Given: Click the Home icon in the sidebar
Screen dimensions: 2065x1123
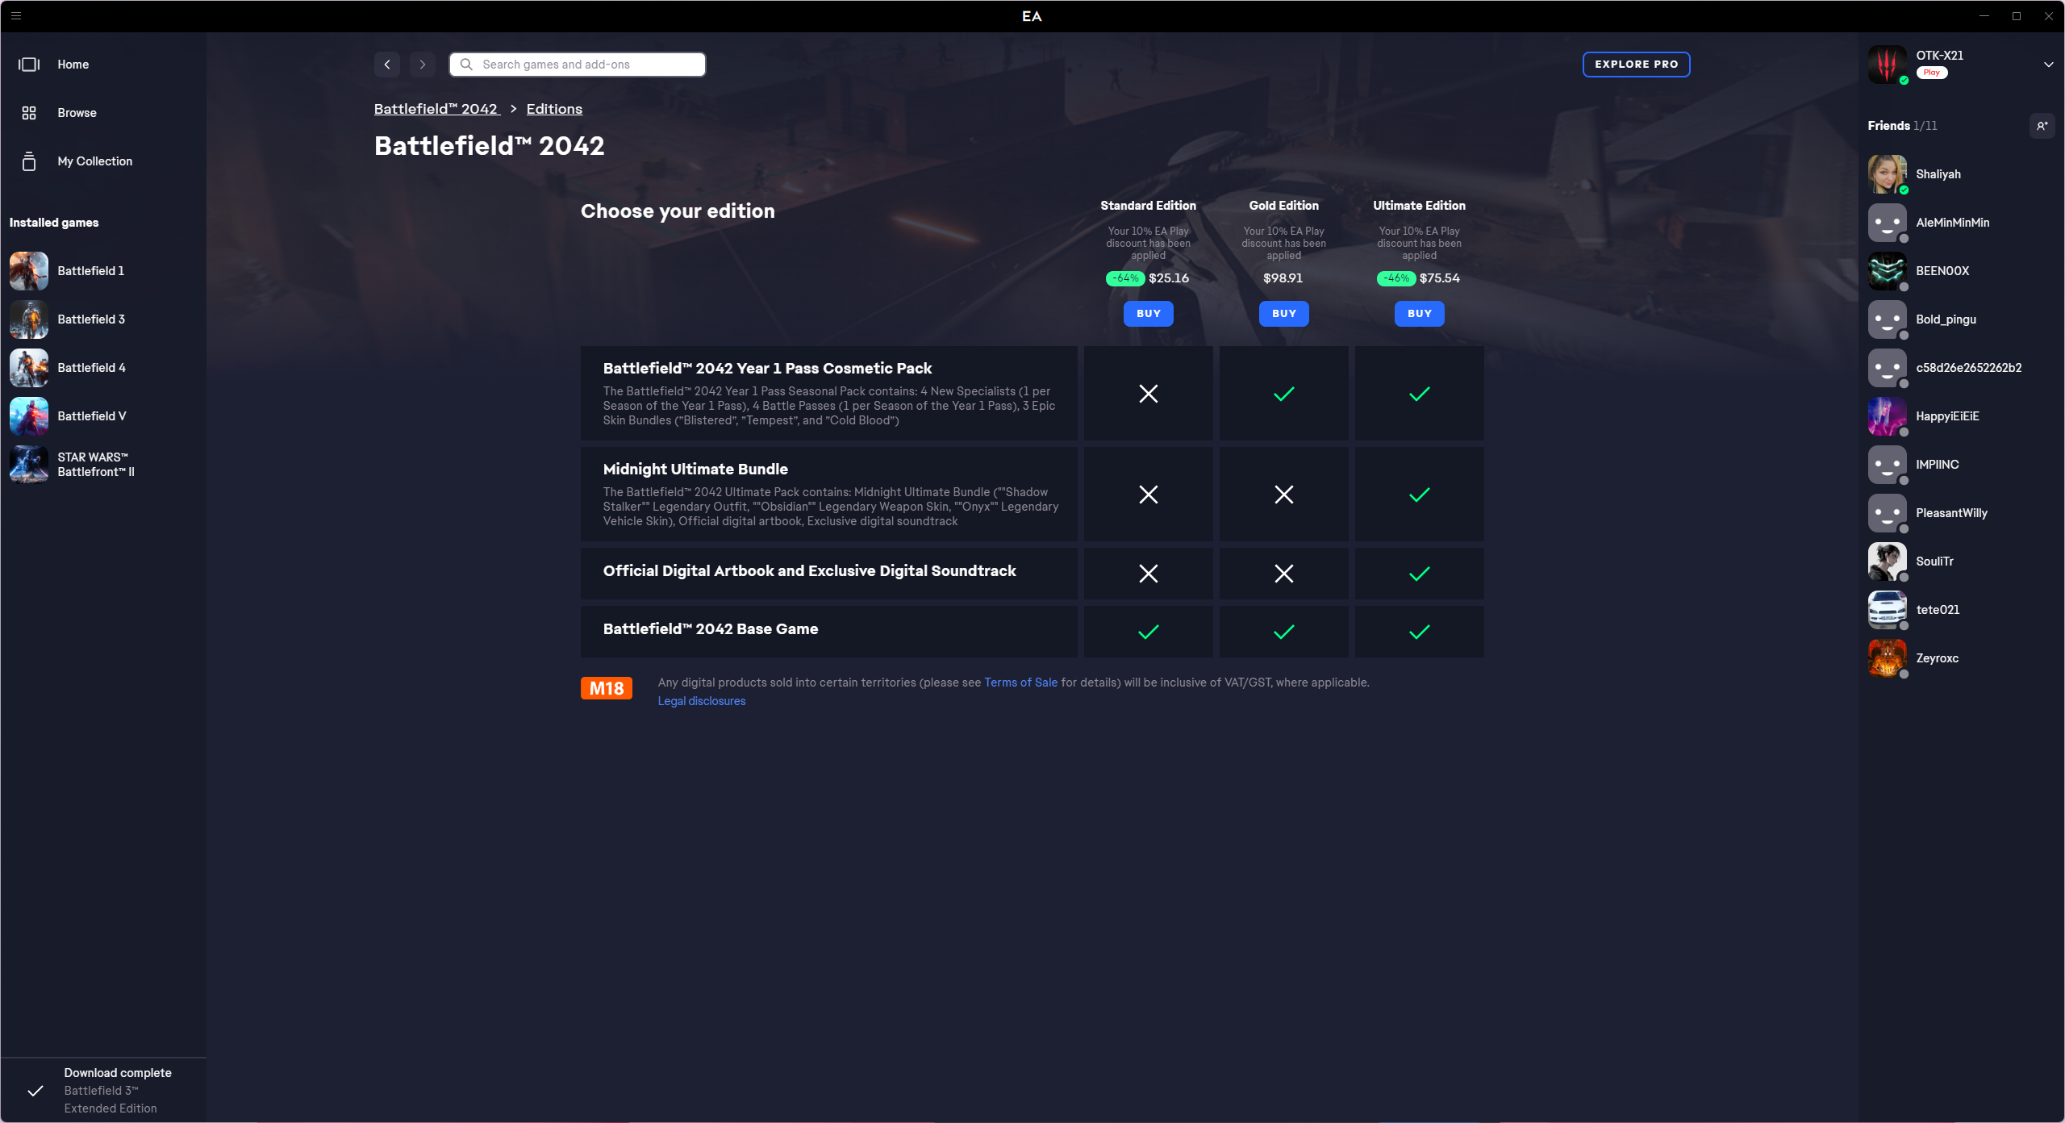Looking at the screenshot, I should coord(29,65).
